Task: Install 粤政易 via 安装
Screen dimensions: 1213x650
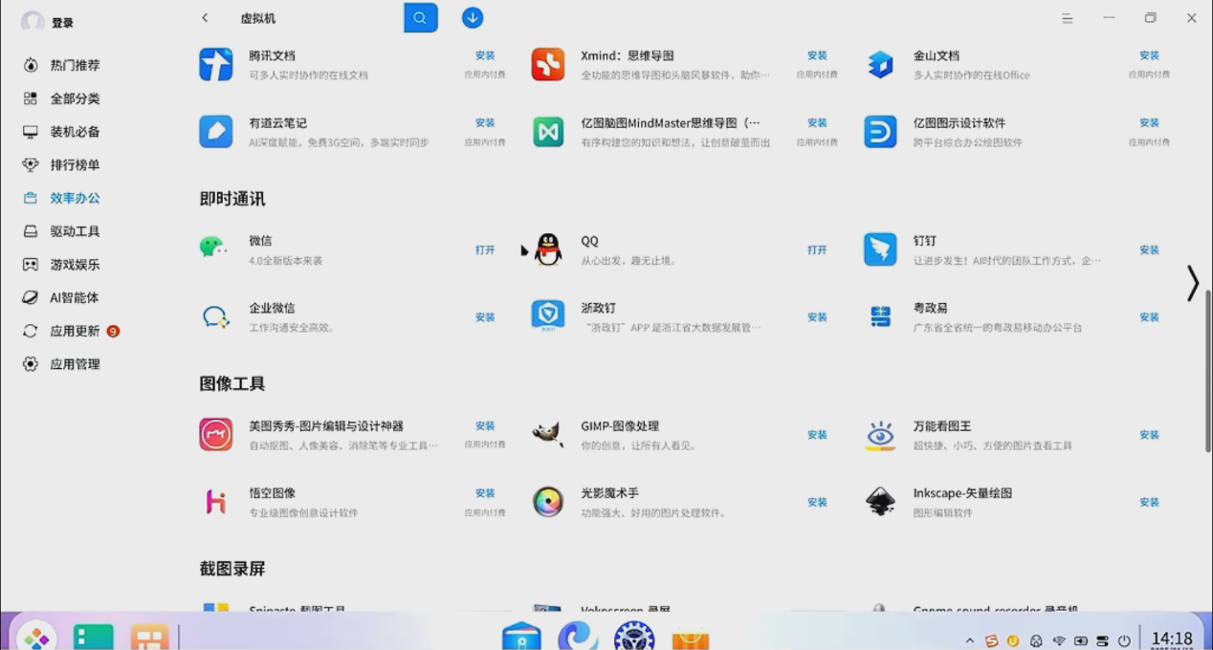Action: tap(1149, 316)
